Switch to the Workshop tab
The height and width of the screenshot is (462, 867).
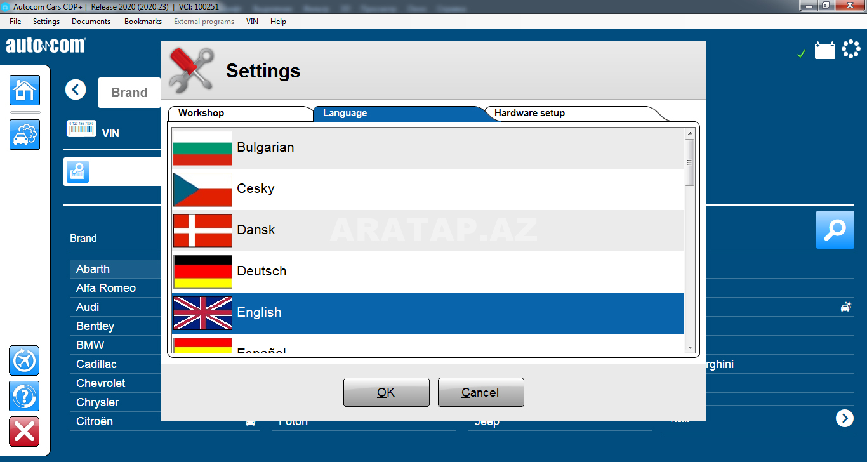click(x=240, y=113)
